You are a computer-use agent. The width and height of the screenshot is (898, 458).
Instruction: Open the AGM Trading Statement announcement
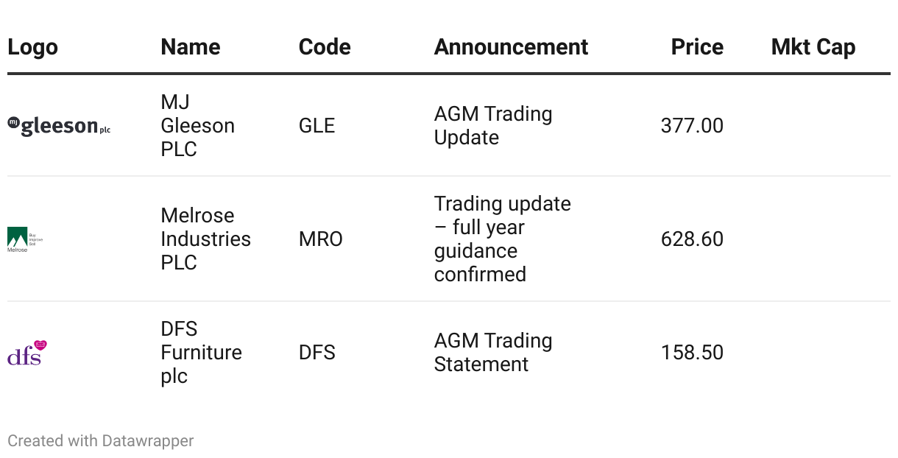pos(493,353)
